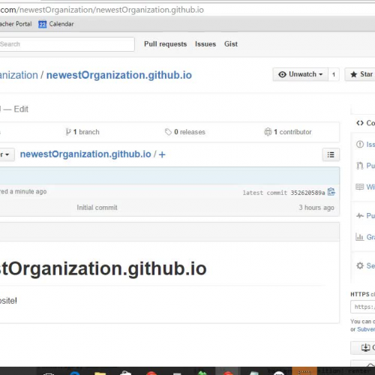This screenshot has height=375, width=375.
Task: Open Gist in top navigation
Action: coord(231,44)
